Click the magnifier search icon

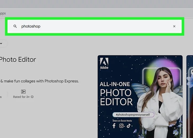[x=15, y=26]
